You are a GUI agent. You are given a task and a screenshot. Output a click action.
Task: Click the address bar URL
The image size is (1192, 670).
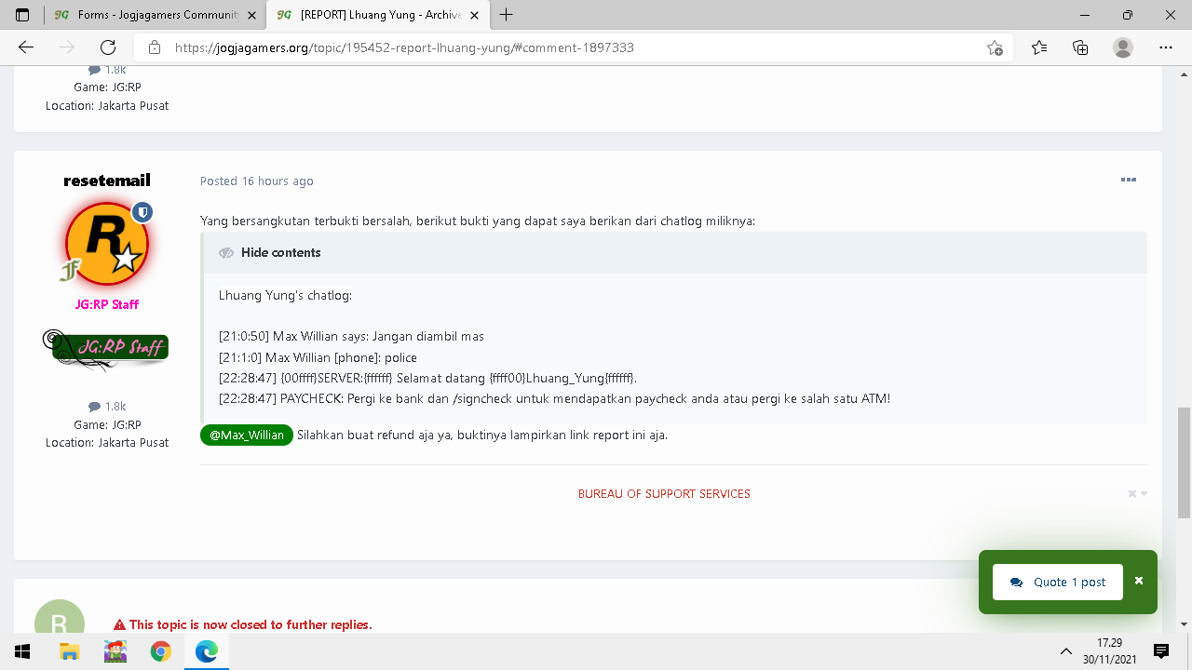point(404,47)
